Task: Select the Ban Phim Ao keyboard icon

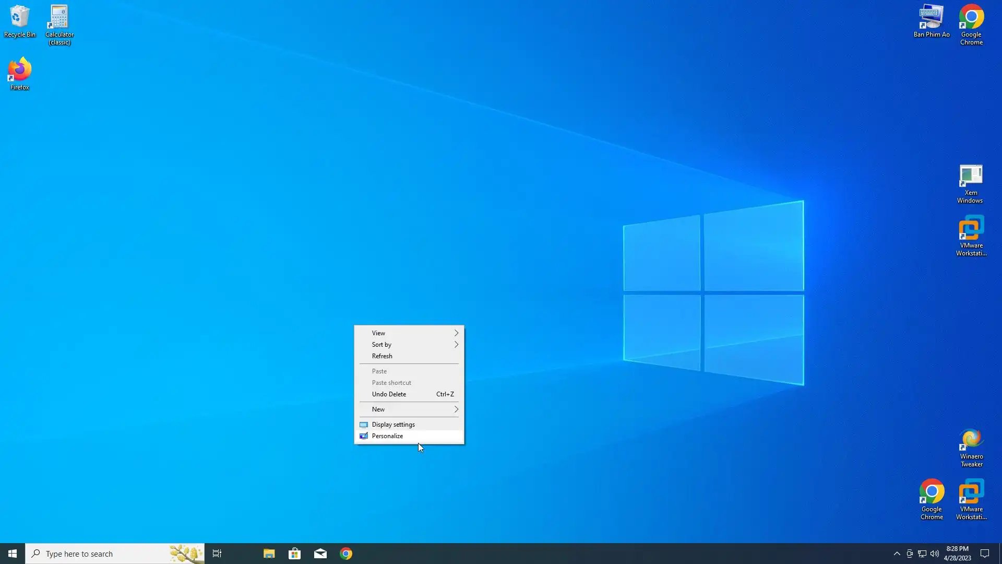Action: [932, 21]
